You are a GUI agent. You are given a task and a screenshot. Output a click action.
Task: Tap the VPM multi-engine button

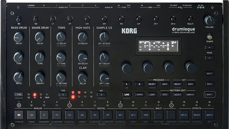(x=146, y=115)
